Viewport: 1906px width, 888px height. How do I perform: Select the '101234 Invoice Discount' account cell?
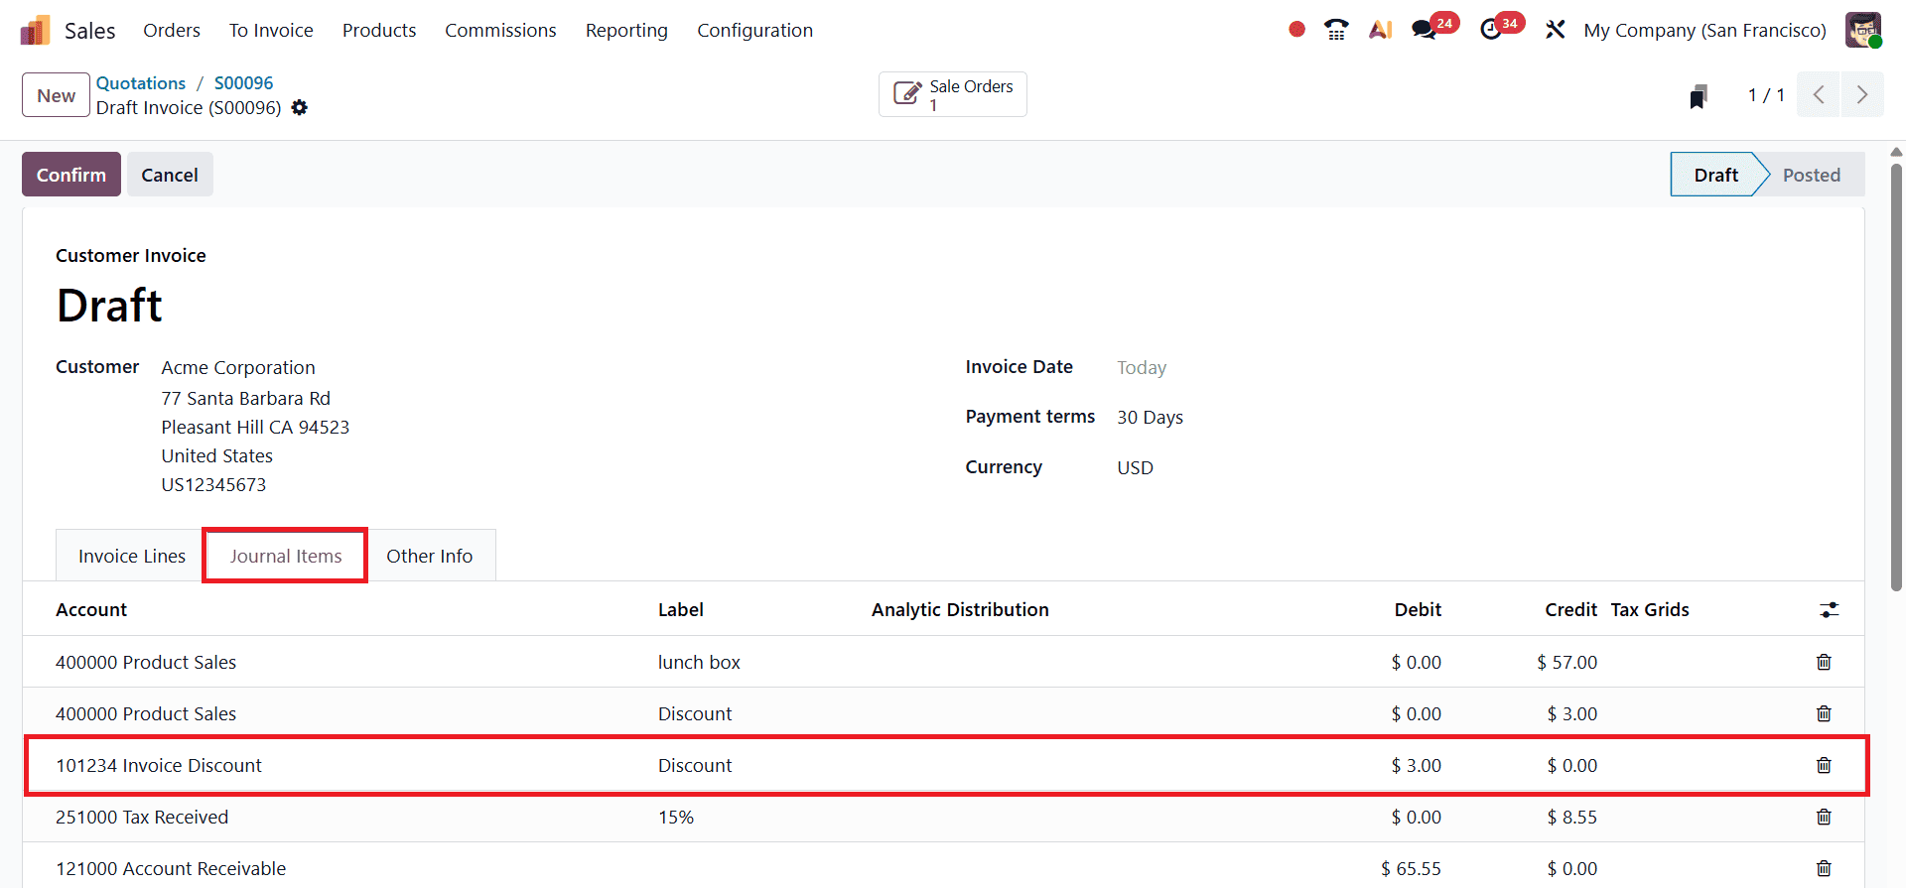pyautogui.click(x=159, y=765)
